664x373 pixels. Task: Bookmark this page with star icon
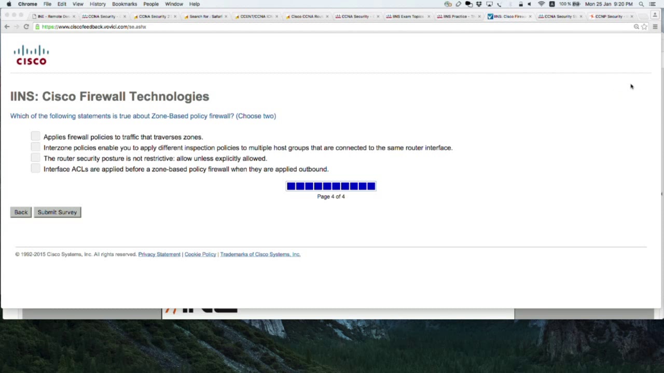(644, 26)
